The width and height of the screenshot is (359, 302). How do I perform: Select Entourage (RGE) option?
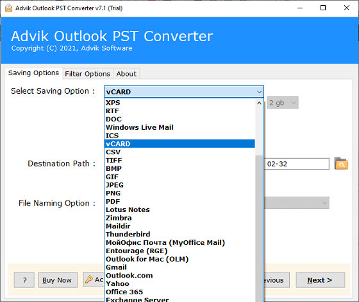(x=180, y=251)
